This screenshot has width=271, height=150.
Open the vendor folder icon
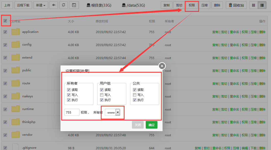16,135
